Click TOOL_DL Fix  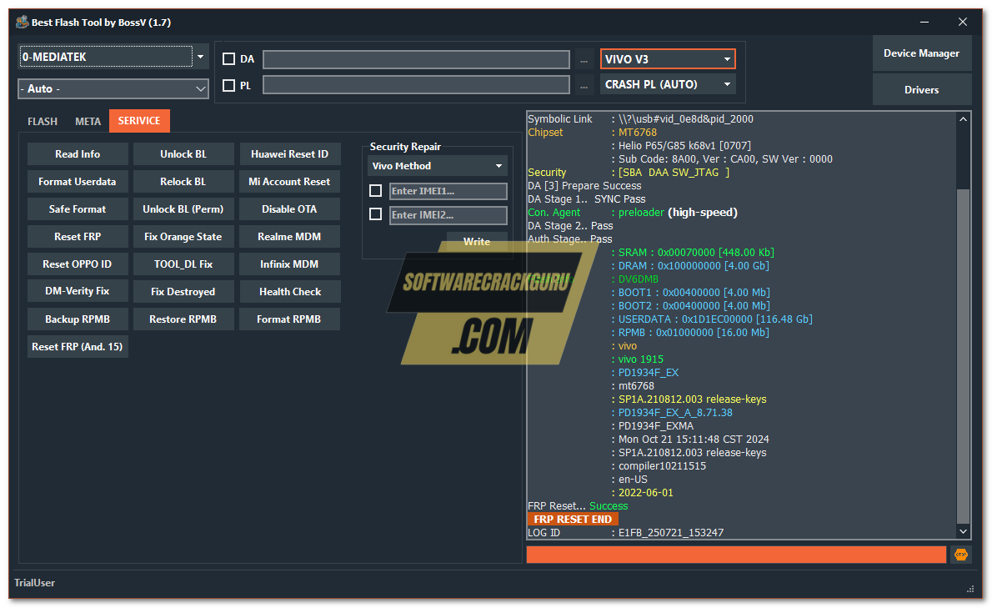coord(183,264)
